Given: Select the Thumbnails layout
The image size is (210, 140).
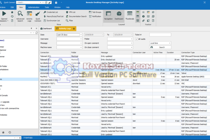Looking at the screenshot, I should tap(129, 16).
